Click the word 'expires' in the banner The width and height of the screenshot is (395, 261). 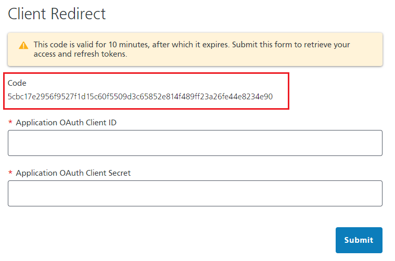[x=216, y=45]
